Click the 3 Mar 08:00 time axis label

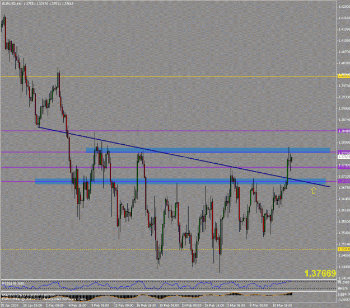(236, 305)
